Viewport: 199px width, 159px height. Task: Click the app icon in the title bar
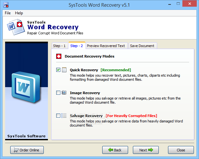point(6,5)
